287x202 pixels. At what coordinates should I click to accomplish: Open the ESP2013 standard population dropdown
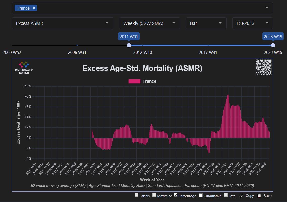click(x=253, y=23)
